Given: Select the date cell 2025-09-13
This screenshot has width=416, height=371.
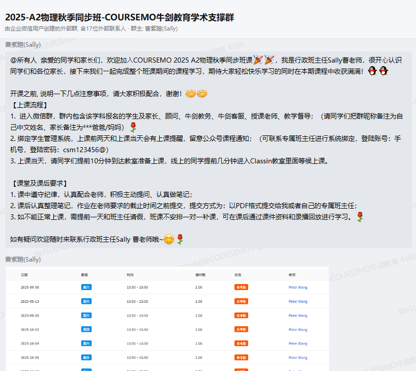Looking at the screenshot, I should pos(29,301).
